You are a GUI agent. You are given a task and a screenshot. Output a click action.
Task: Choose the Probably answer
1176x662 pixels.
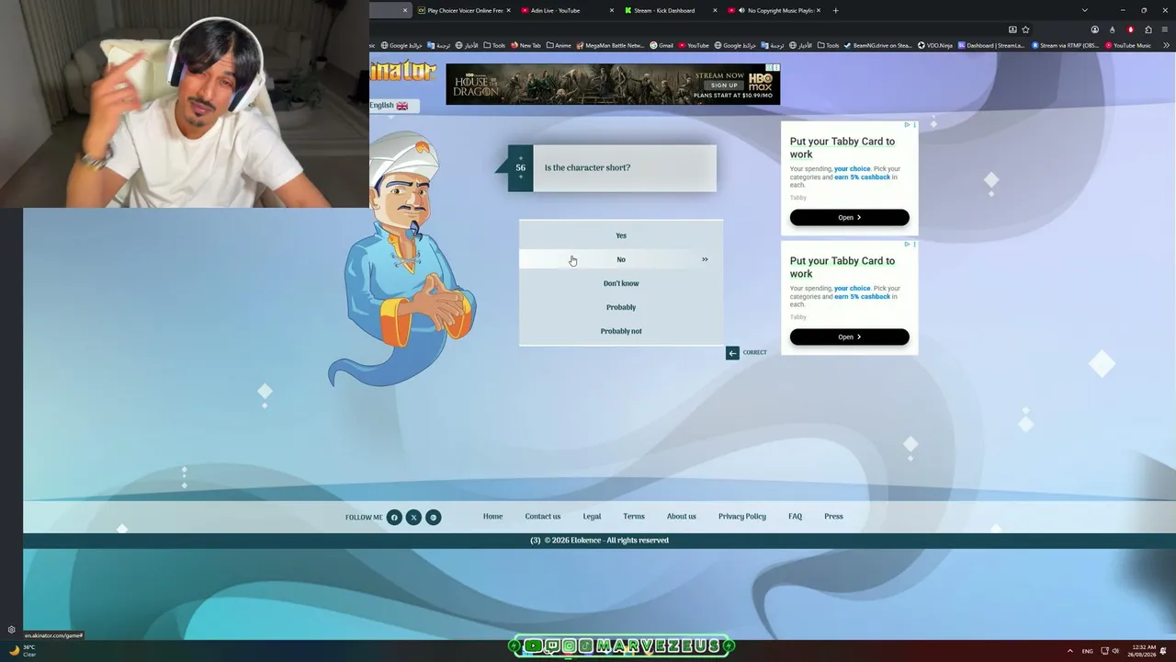click(x=621, y=307)
